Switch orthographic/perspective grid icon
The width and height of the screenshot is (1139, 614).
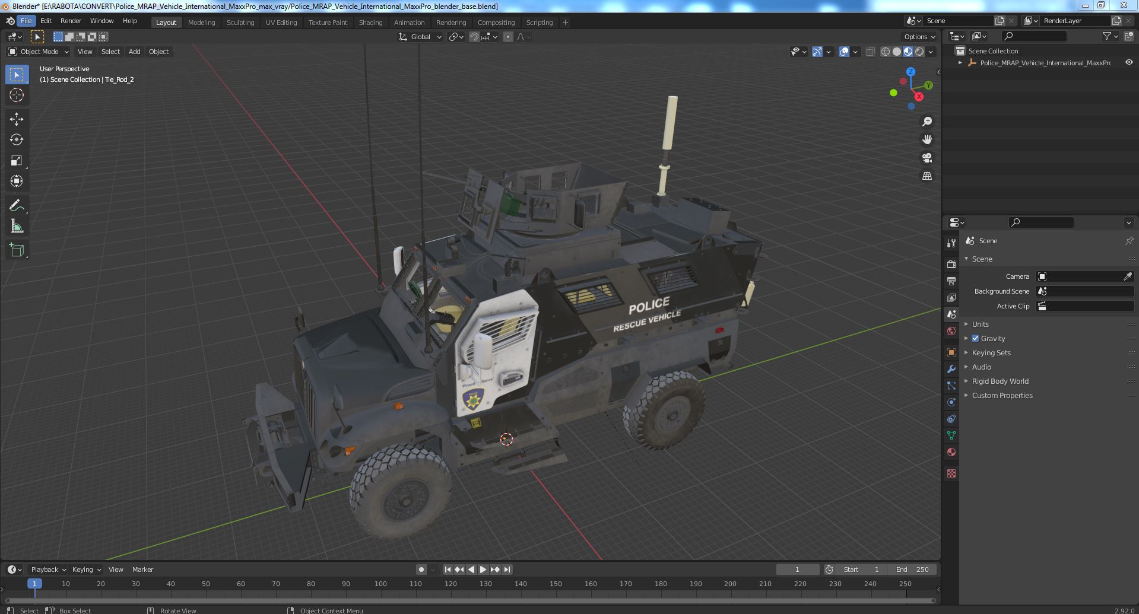(927, 176)
